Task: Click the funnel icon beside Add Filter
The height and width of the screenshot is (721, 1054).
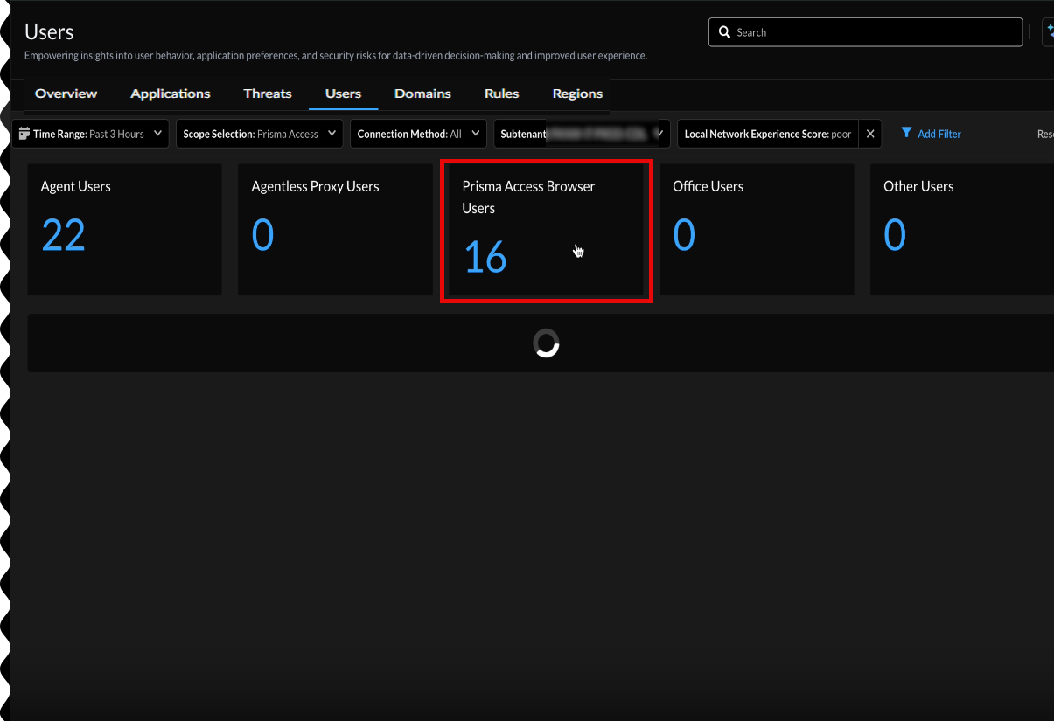Action: 906,134
